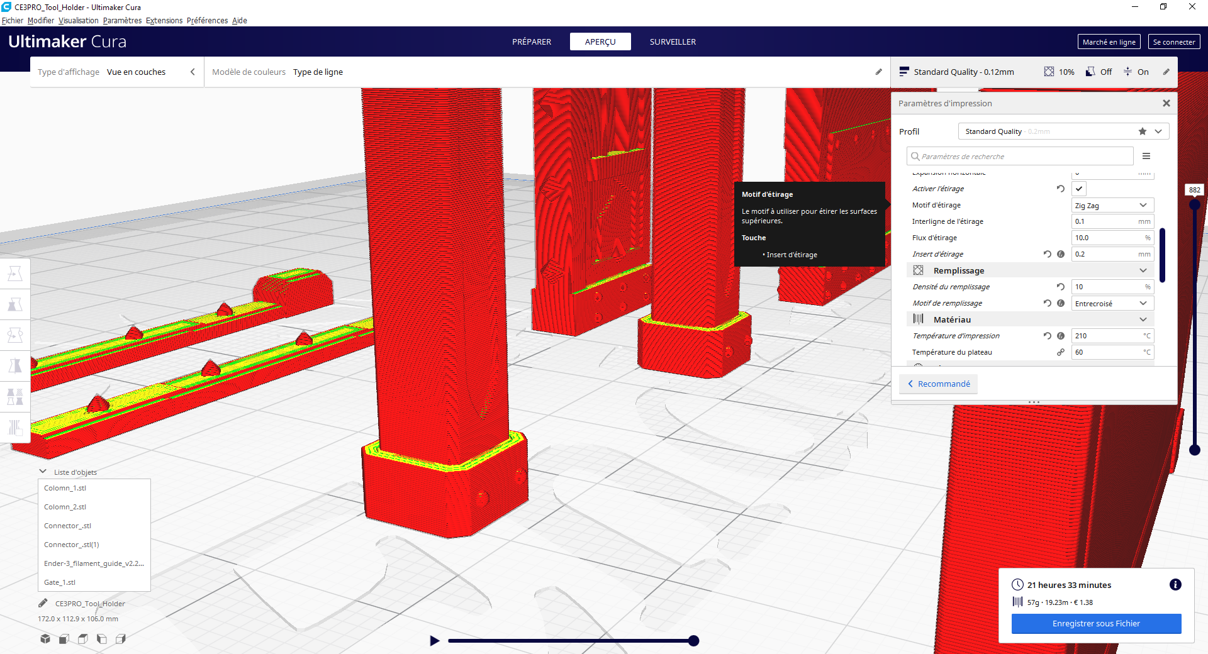Click Enregistrer sous Fichier button

tap(1096, 624)
